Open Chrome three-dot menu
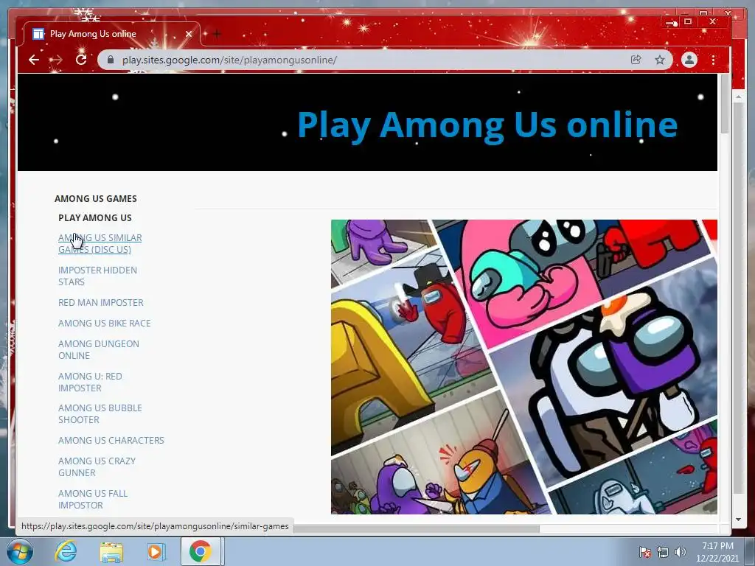The height and width of the screenshot is (566, 755). click(713, 60)
